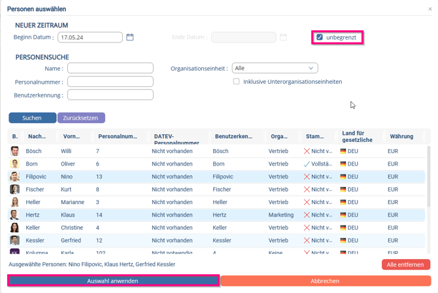Click Oliver Born's avatar icon
This screenshot has width=438, height=293.
tap(14, 164)
